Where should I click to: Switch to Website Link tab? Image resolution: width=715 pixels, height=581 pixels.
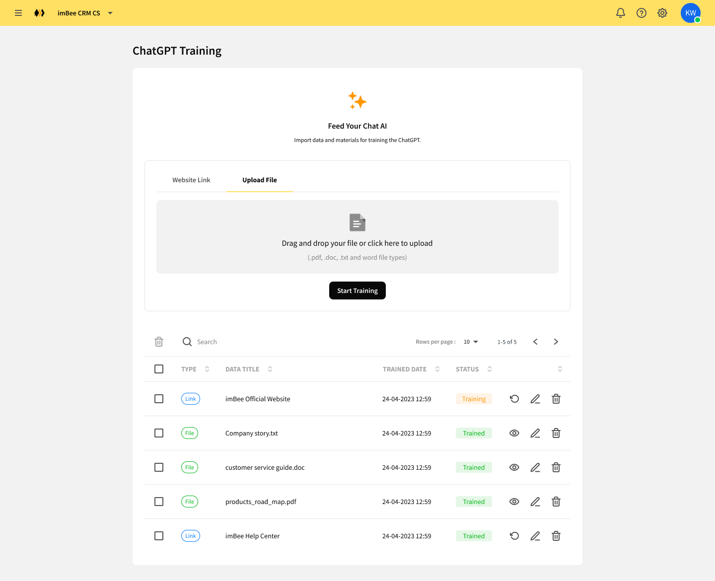[x=191, y=180]
